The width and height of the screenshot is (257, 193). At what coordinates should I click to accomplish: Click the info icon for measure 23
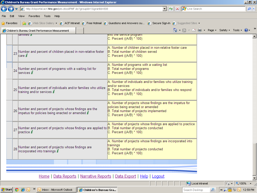[x=27, y=56]
